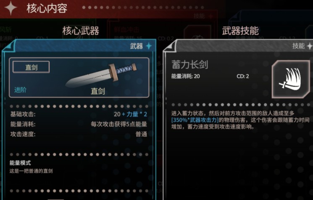The height and width of the screenshot is (200, 313).
Task: Click the 基础攻击 value 20 + 力量 * 2
Action: (x=130, y=114)
